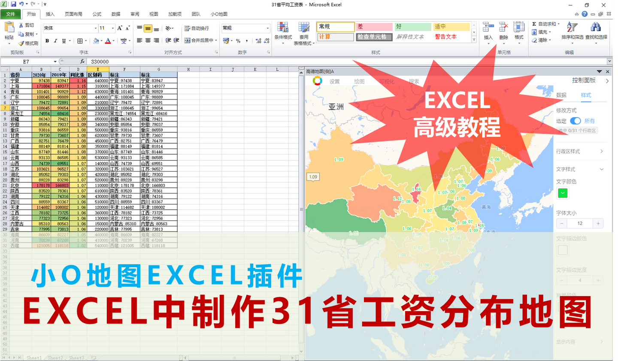Screen dimensions: 618x361
Task: Expand the Merge and Center (合并后居中) arrow
Action: click(216, 40)
